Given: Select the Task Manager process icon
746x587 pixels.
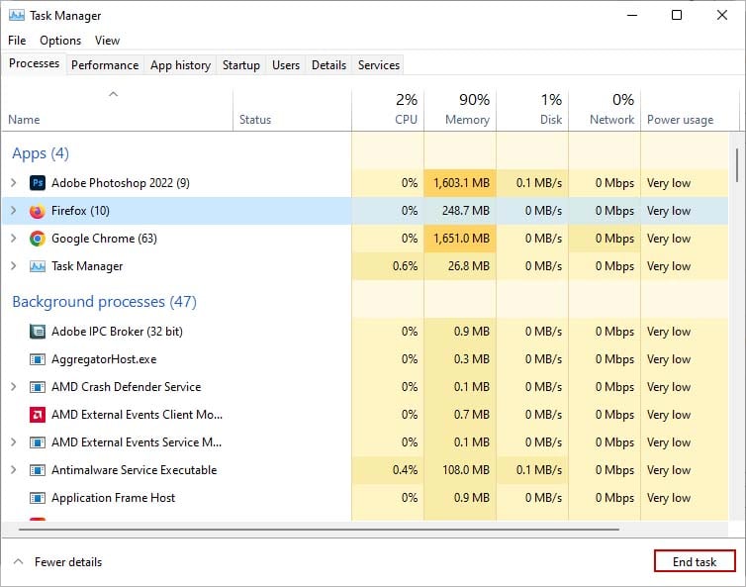Looking at the screenshot, I should pyautogui.click(x=38, y=266).
